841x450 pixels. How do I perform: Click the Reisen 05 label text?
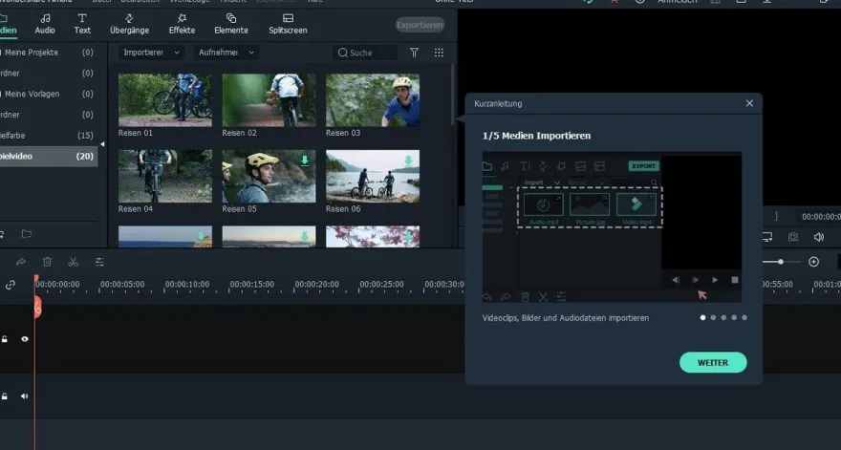(239, 209)
